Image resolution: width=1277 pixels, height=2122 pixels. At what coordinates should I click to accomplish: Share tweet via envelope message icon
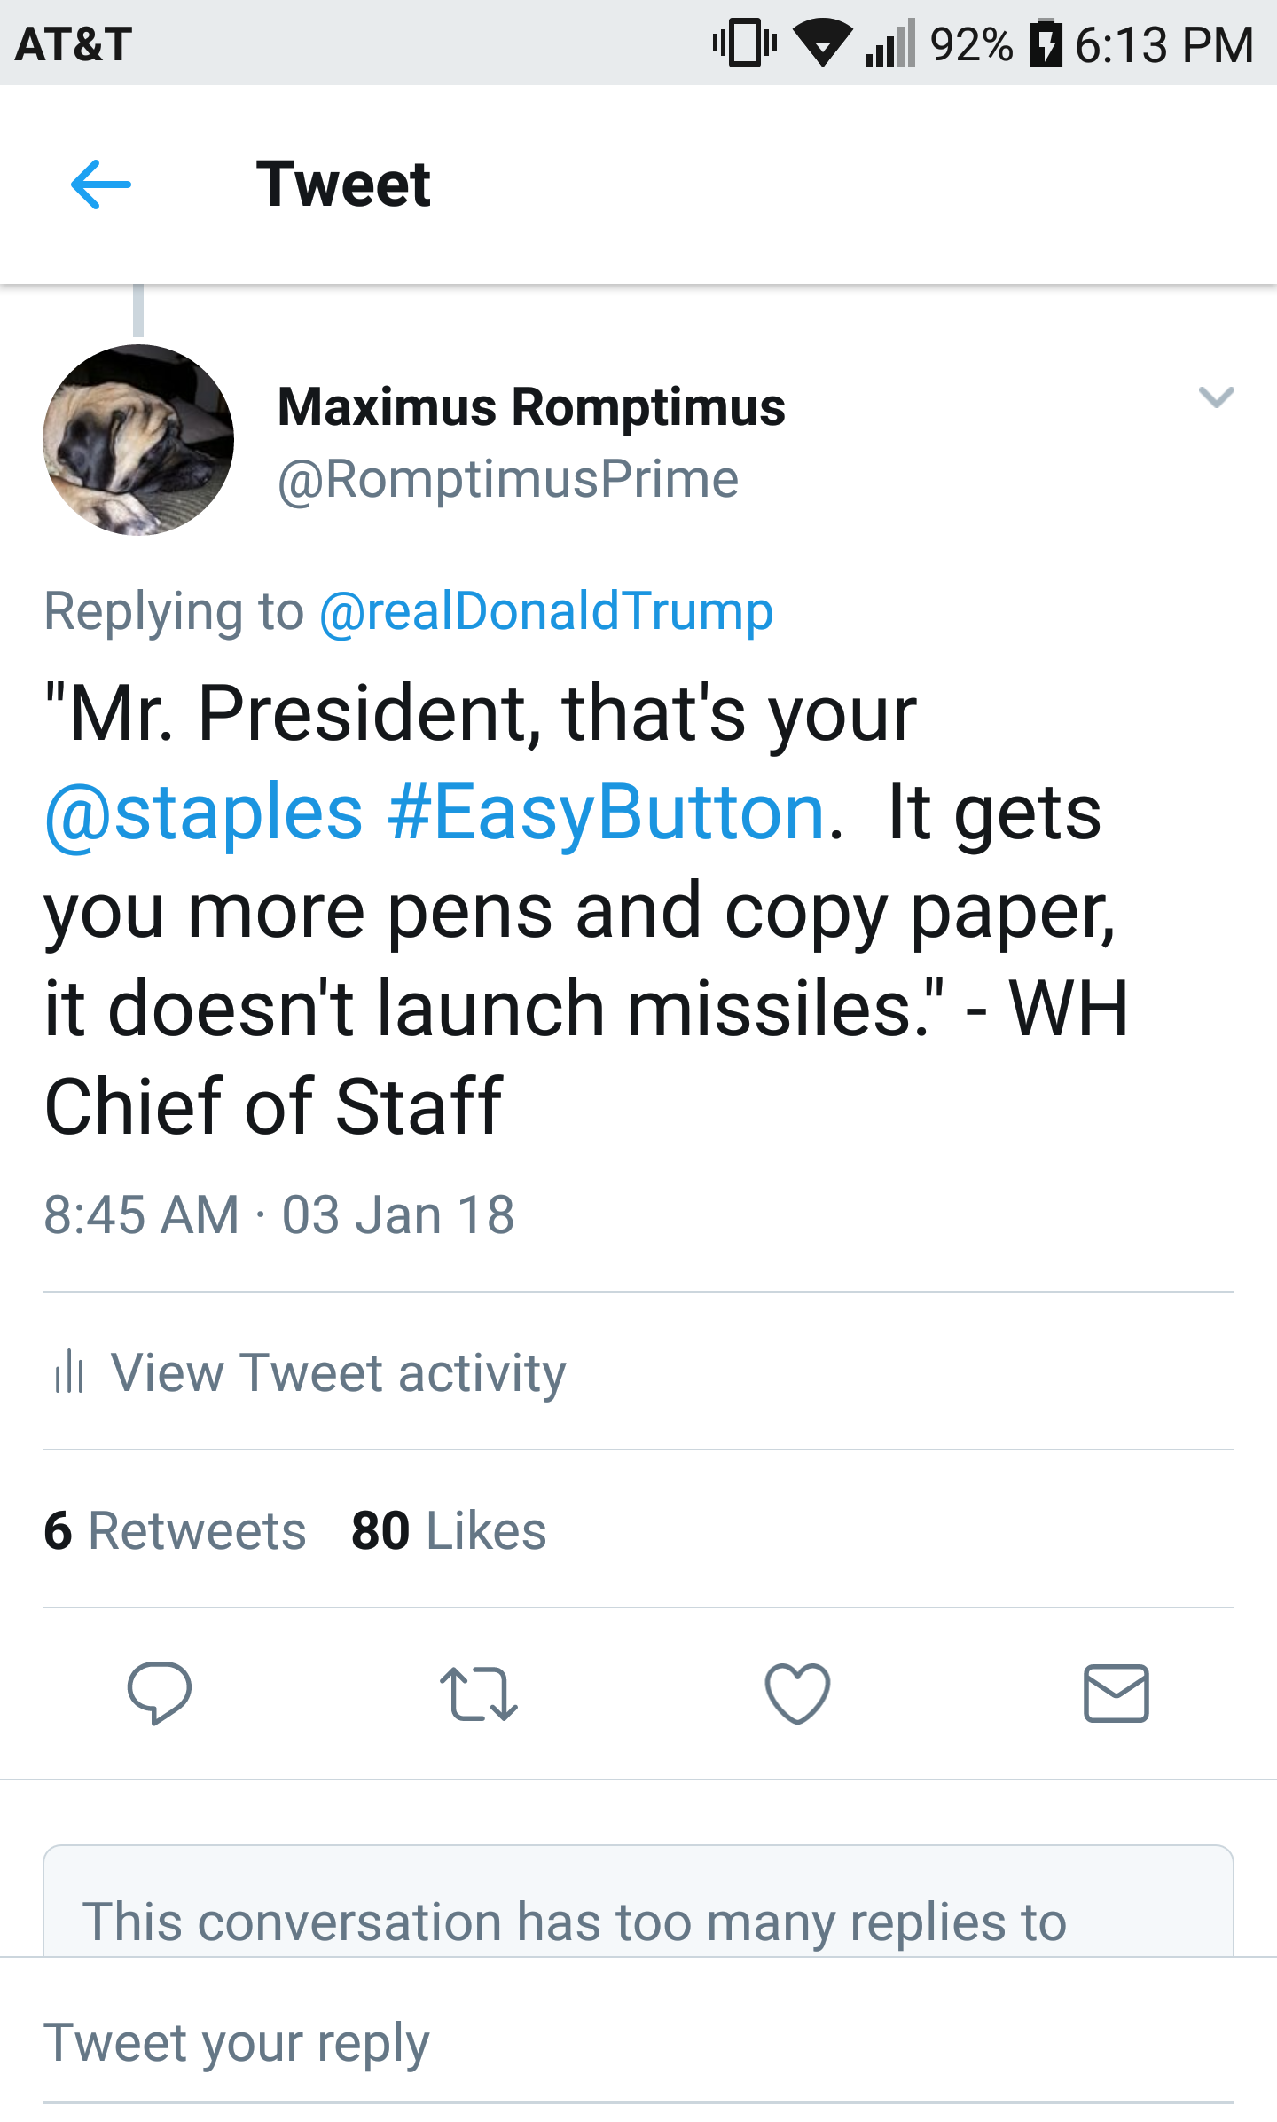click(1116, 1694)
